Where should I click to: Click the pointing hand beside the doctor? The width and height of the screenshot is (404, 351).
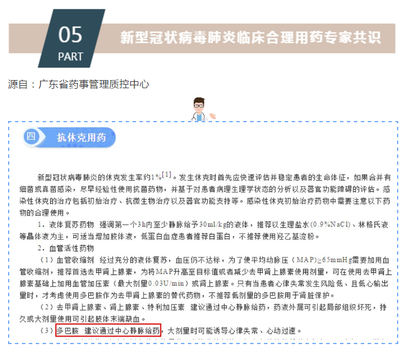tap(213, 116)
